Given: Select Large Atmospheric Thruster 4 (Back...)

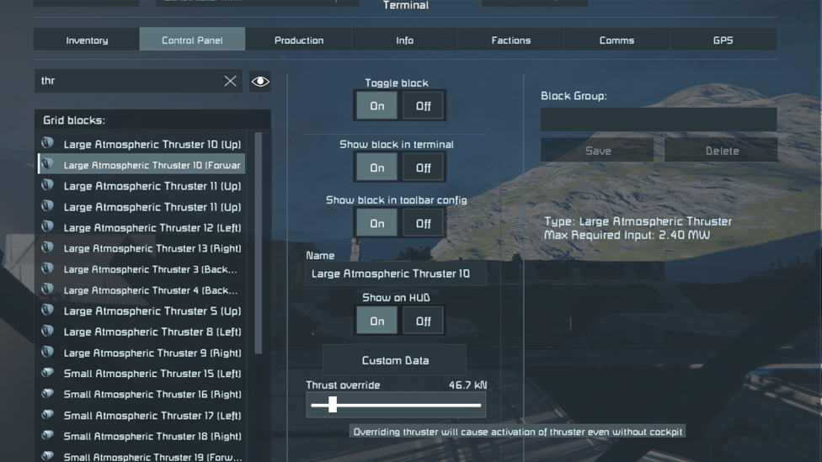Looking at the screenshot, I should click(141, 290).
